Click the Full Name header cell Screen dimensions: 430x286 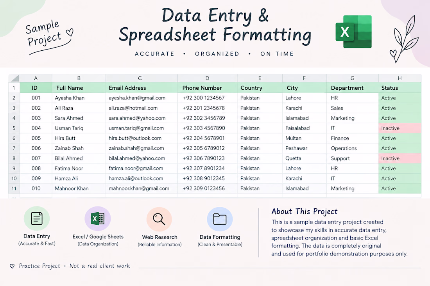click(79, 88)
